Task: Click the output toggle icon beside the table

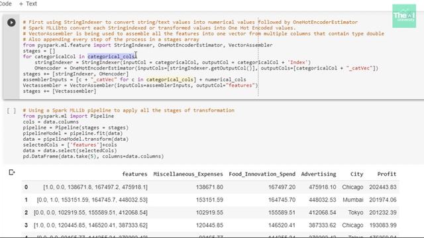Action: (x=12, y=172)
